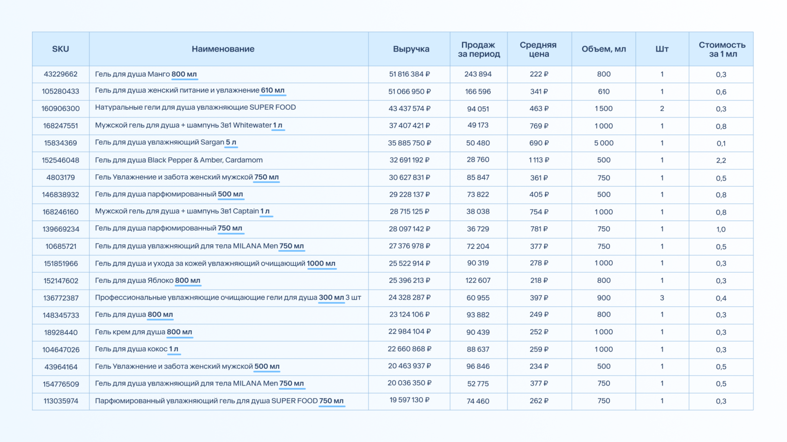
Task: Click the Объем, мл column header
Action: [x=603, y=49]
